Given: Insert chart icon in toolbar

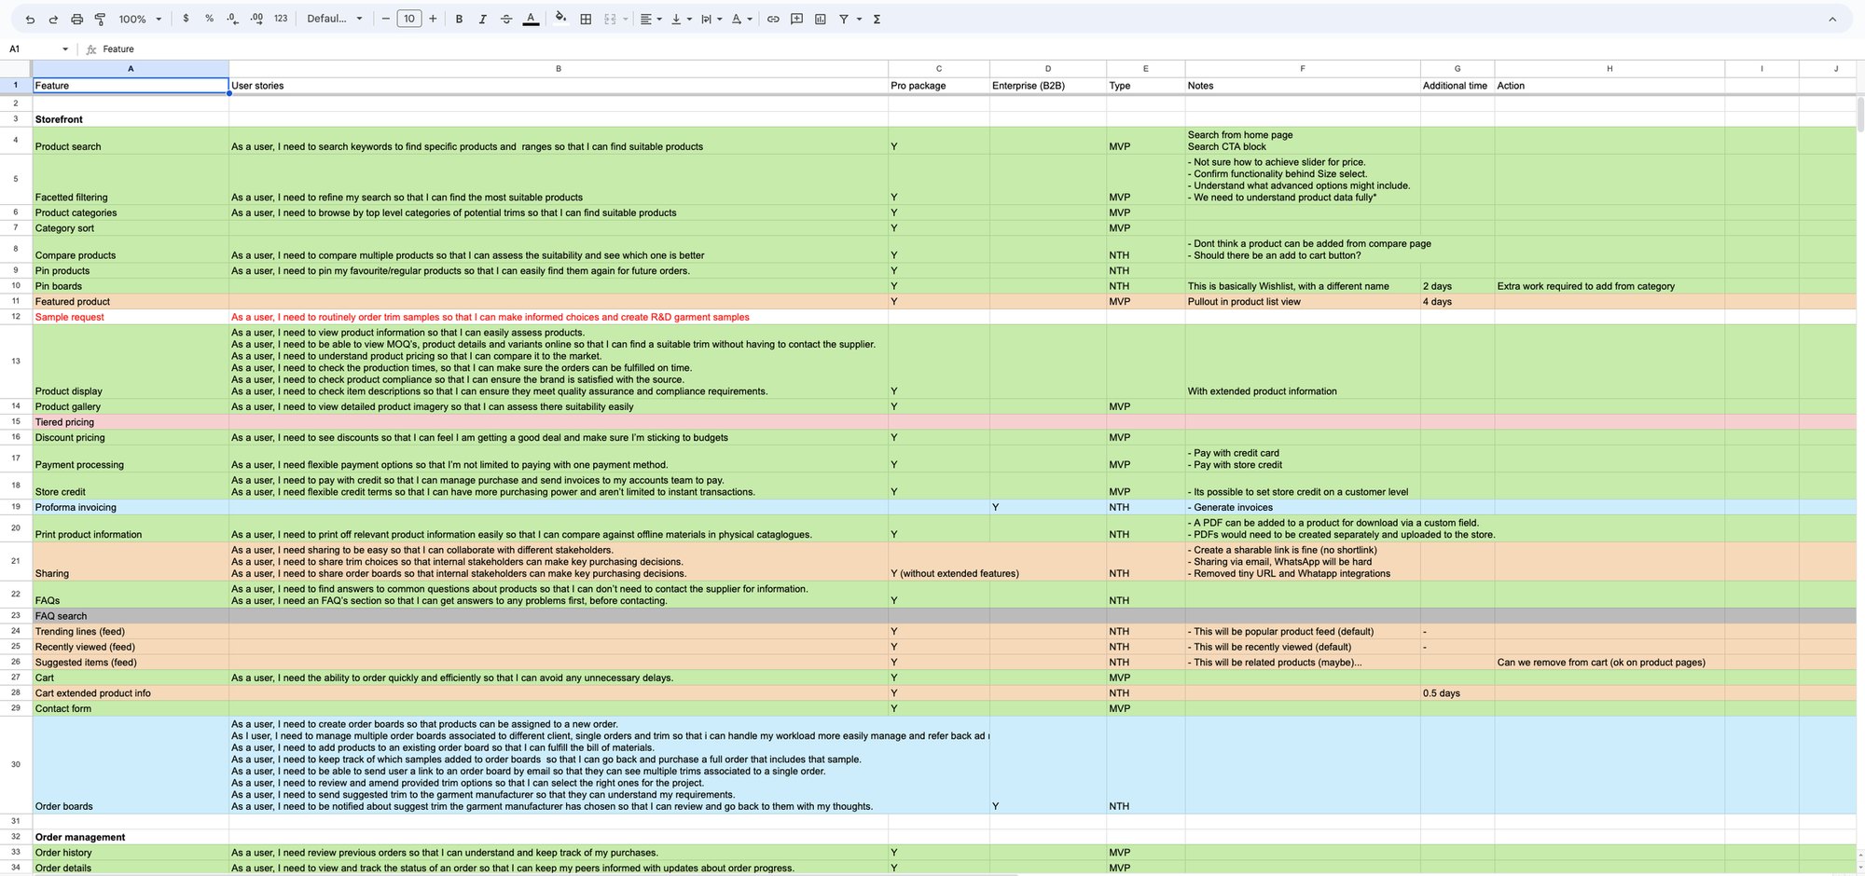Looking at the screenshot, I should [x=821, y=19].
